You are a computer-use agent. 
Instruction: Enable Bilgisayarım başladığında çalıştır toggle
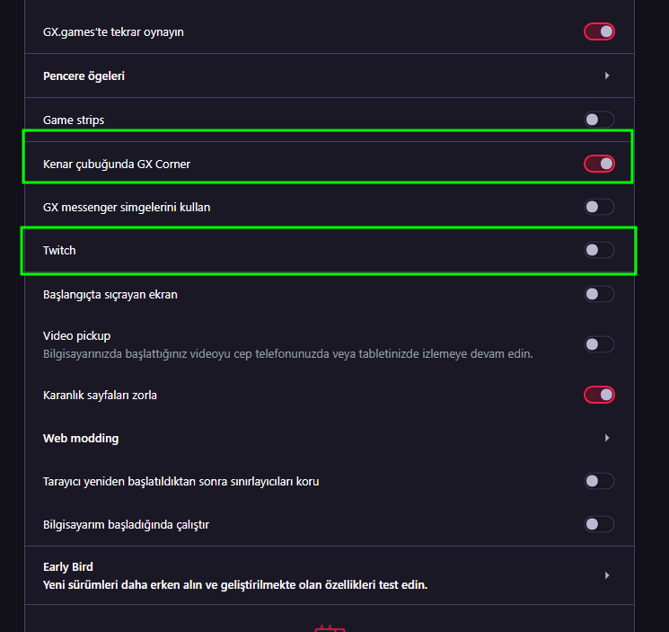coord(599,524)
